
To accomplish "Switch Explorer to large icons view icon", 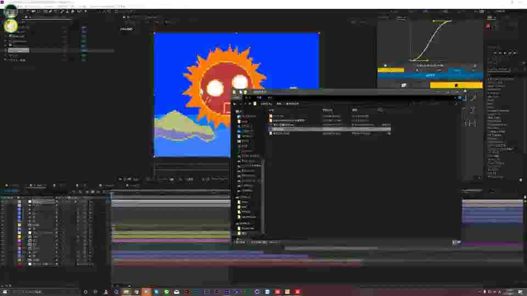I will 459,242.
